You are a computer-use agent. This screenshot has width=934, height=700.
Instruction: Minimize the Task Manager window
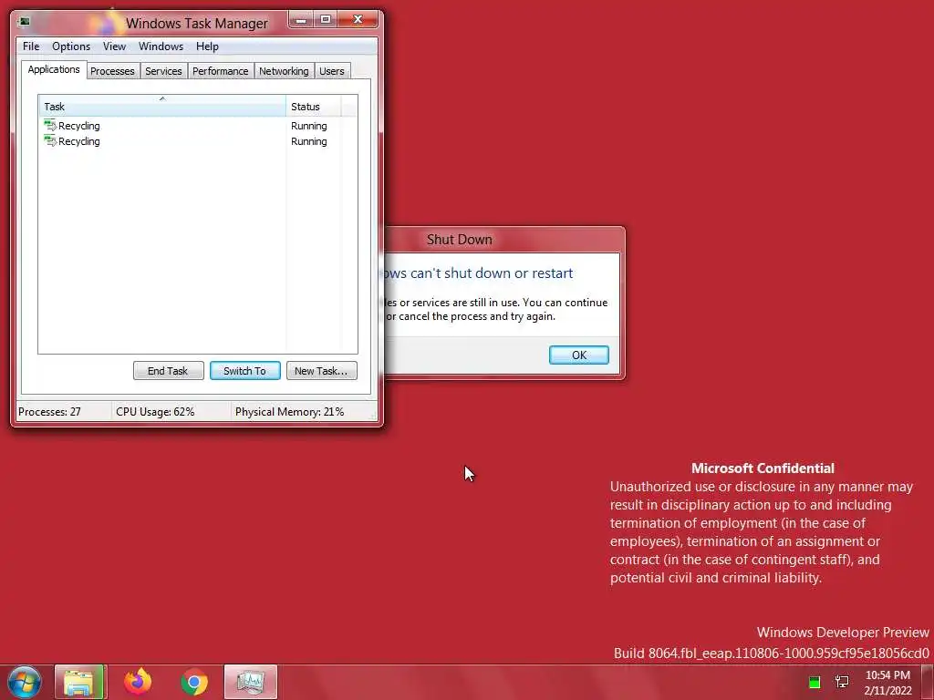pos(301,20)
